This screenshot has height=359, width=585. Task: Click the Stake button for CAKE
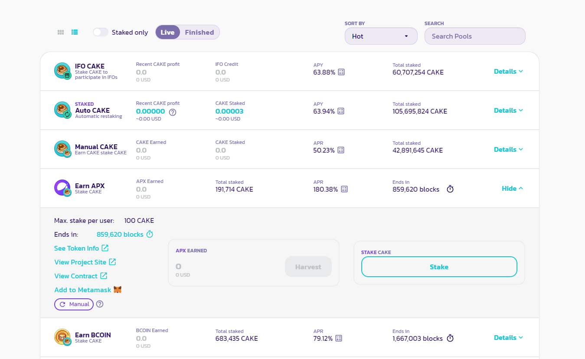pos(439,267)
